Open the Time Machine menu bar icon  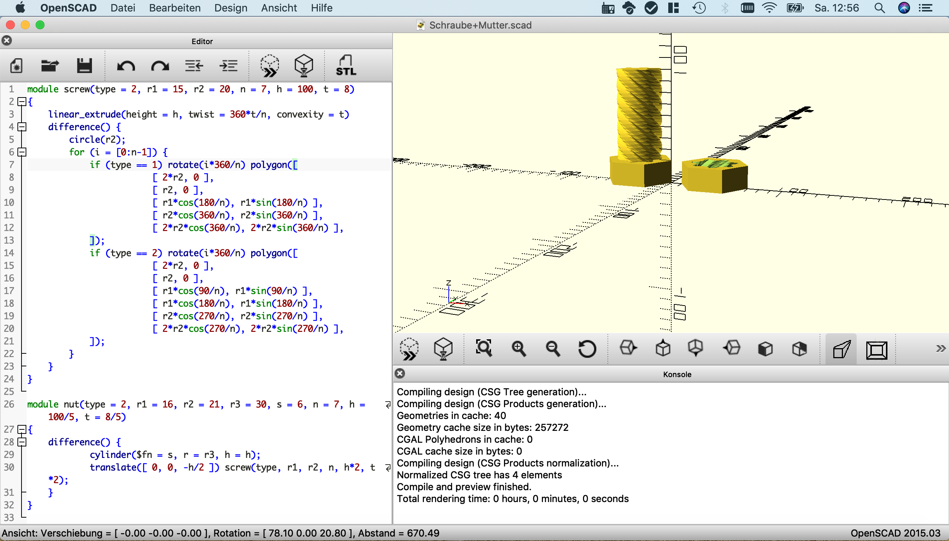(699, 8)
